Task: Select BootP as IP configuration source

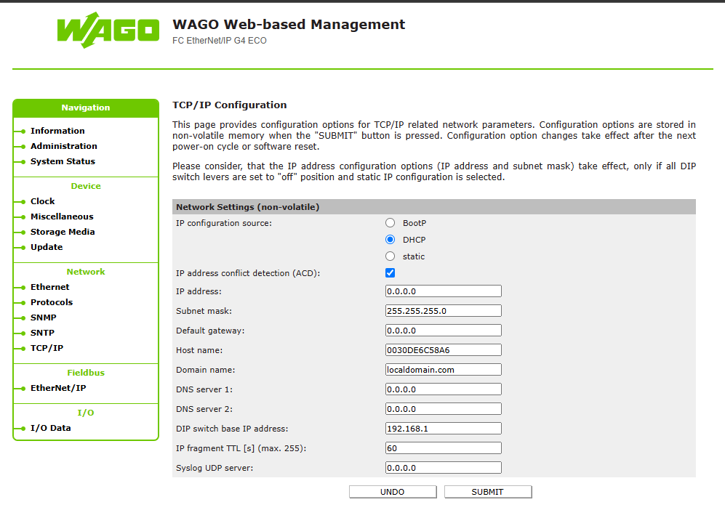Action: pyautogui.click(x=390, y=223)
